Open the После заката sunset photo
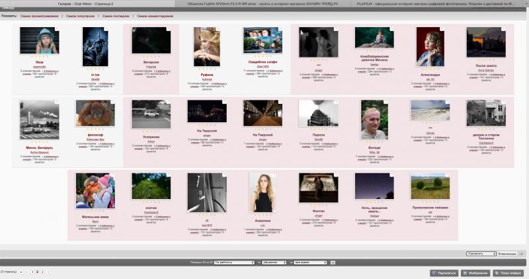 click(x=486, y=42)
